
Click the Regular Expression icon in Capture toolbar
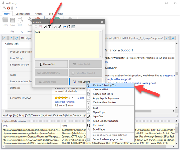coord(45,27)
